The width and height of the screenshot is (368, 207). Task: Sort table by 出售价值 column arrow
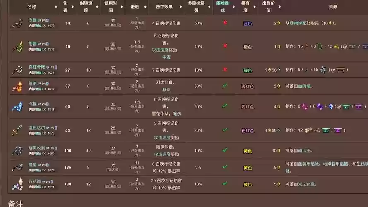pyautogui.click(x=279, y=7)
